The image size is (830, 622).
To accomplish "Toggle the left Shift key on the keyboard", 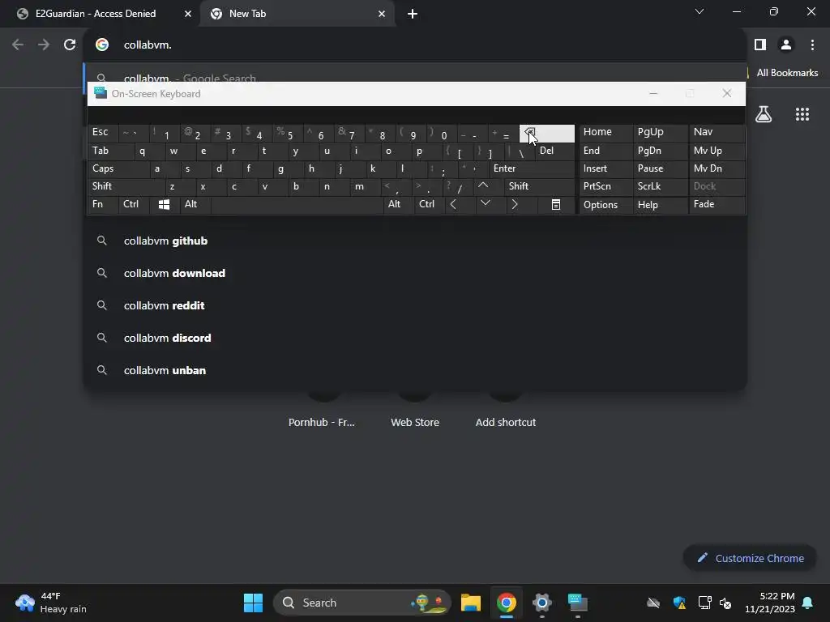I will coord(126,187).
